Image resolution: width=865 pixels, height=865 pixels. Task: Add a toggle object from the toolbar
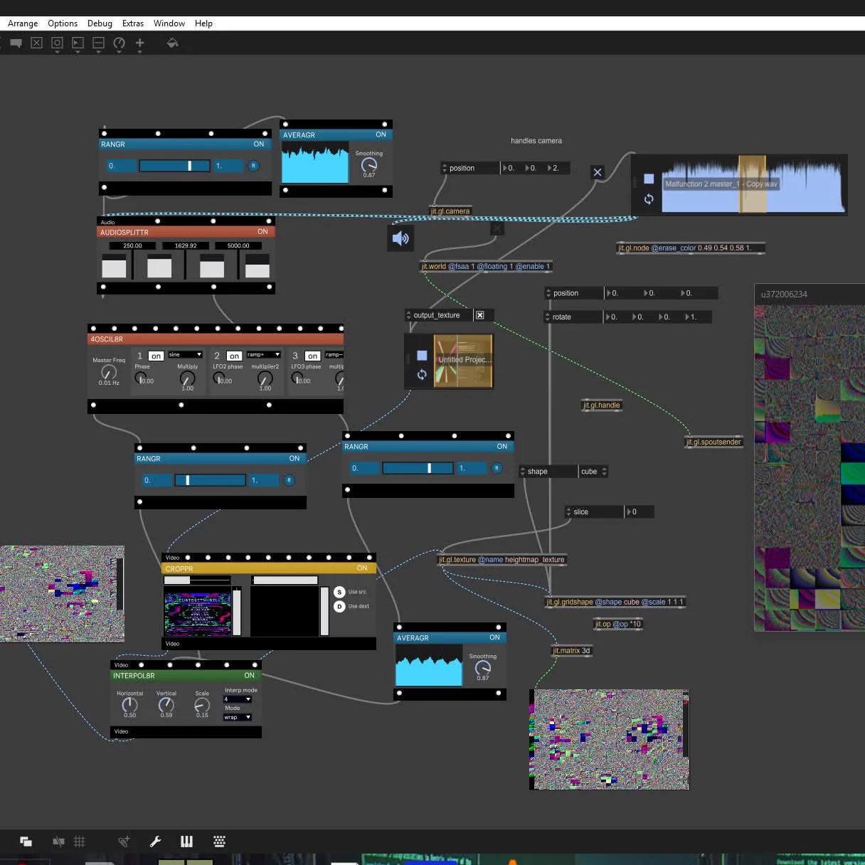36,43
